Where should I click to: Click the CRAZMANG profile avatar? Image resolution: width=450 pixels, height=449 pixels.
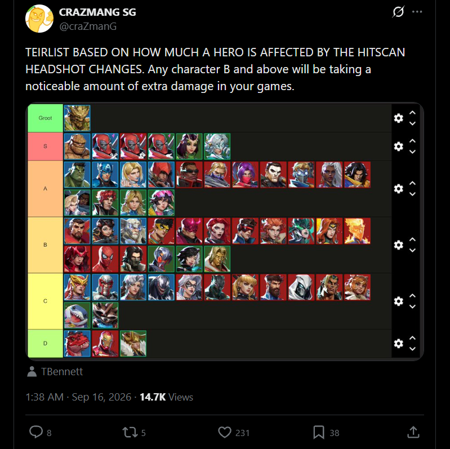tap(39, 19)
